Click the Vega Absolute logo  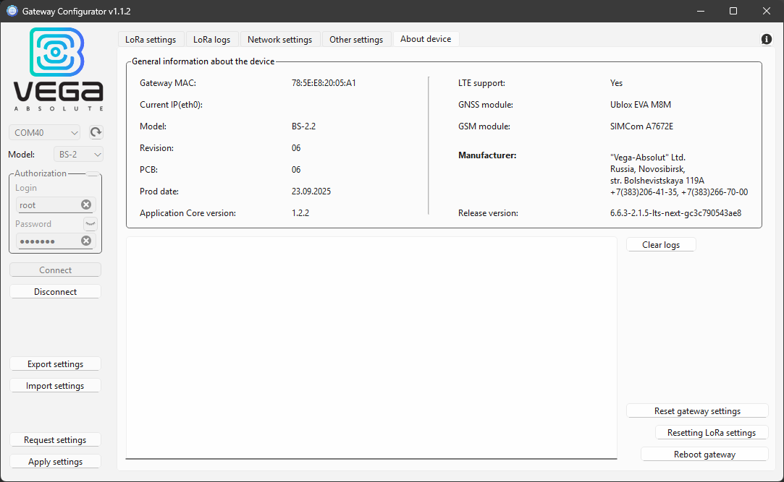click(x=57, y=69)
